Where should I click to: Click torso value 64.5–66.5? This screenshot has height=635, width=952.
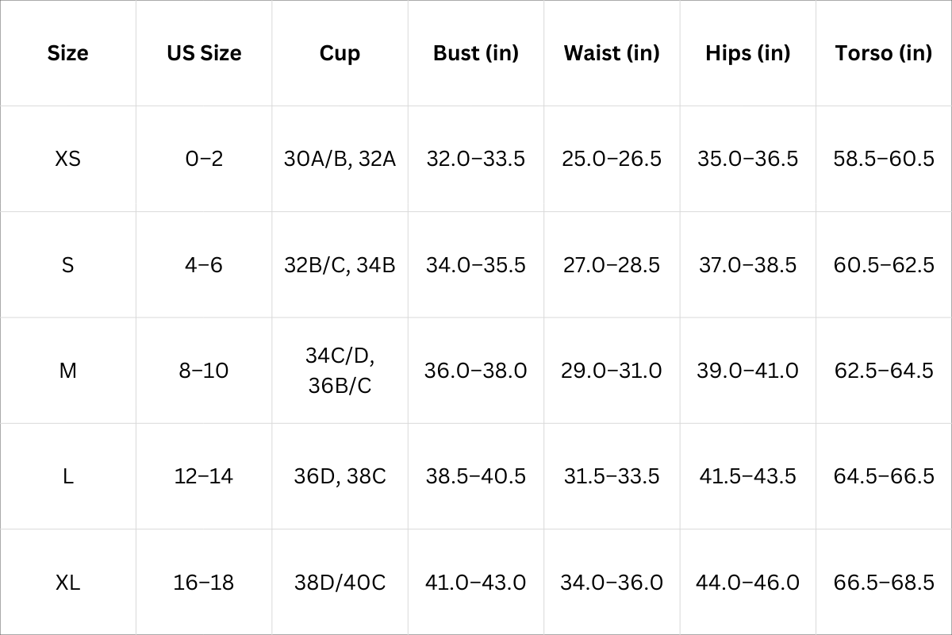884,476
